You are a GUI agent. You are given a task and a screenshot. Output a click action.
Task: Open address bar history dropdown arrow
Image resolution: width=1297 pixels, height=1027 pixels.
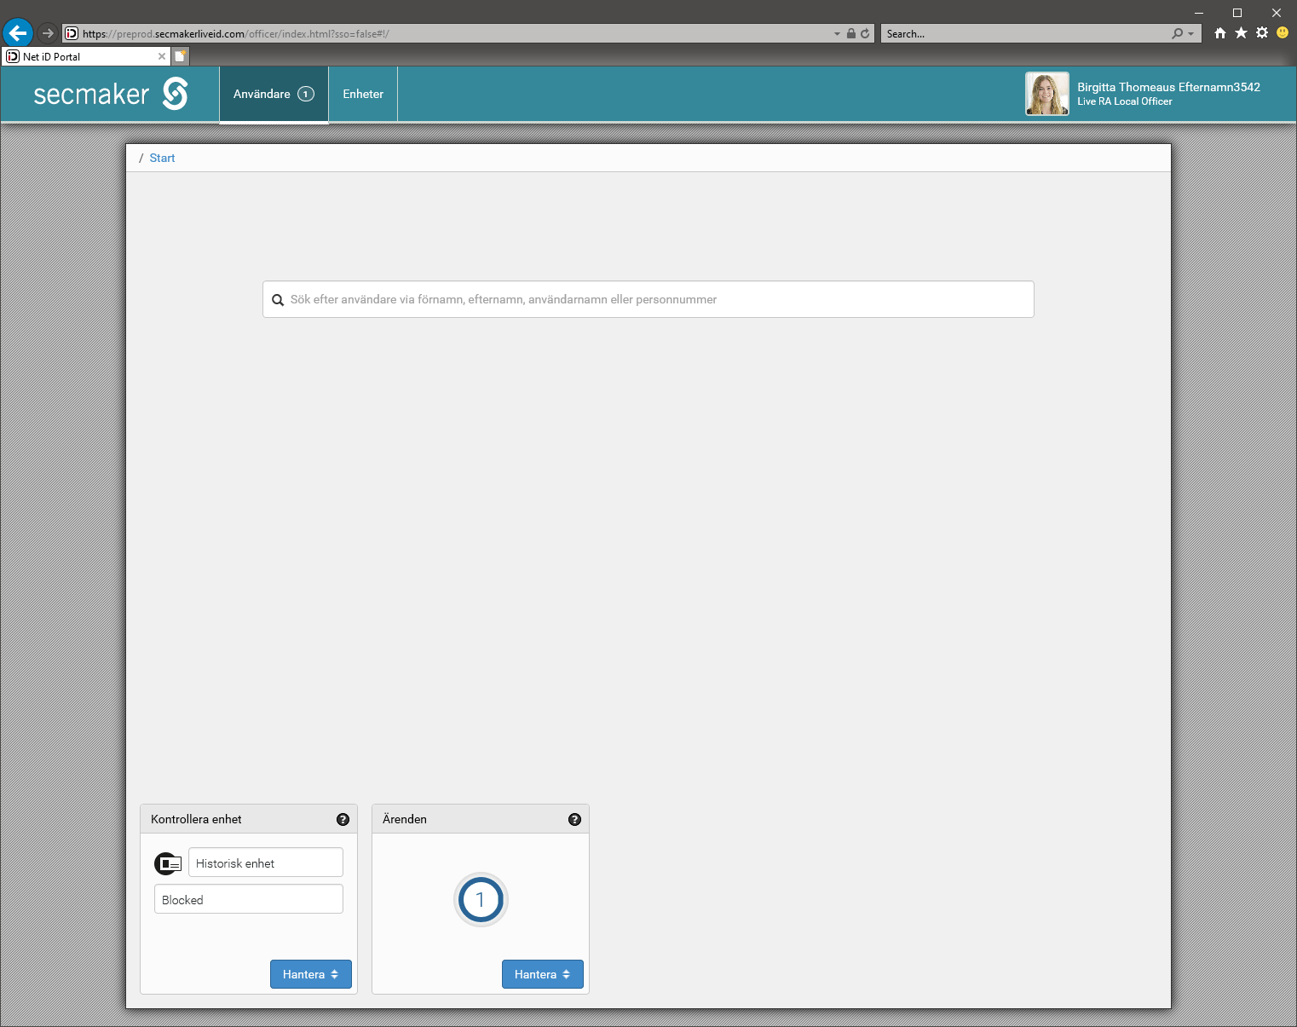tap(837, 34)
